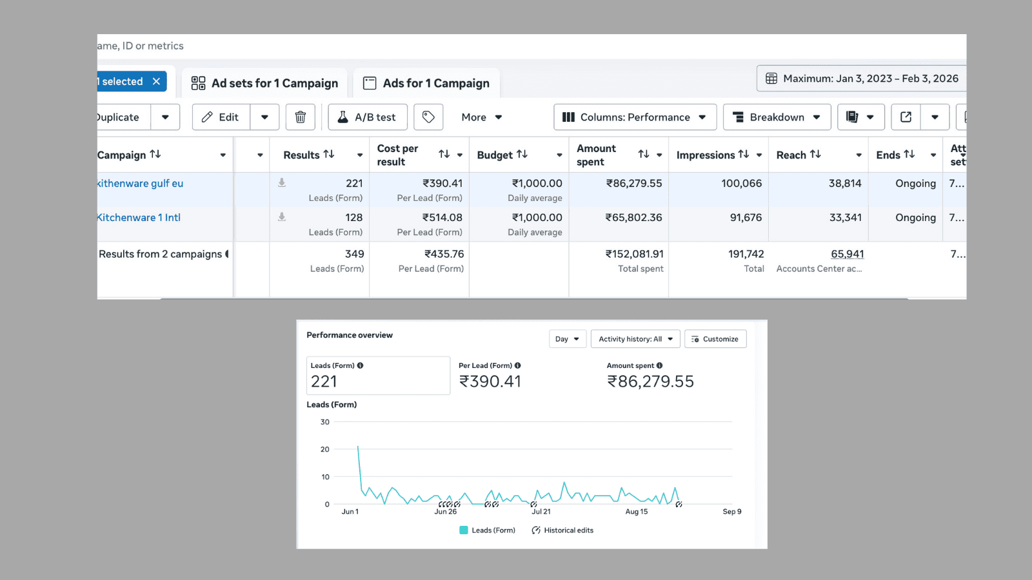The image size is (1032, 580).
Task: Click download icon in kithenware gulf eu row
Action: (x=282, y=183)
